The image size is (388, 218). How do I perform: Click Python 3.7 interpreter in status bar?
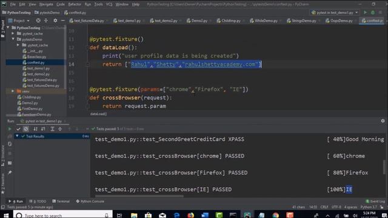click(369, 207)
